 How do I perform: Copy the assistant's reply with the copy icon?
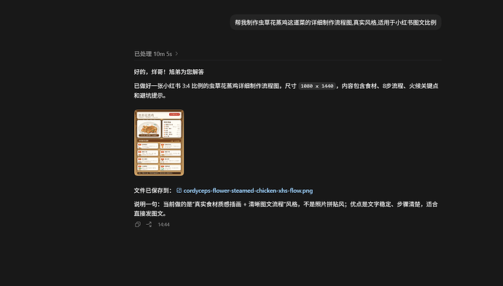tap(138, 225)
